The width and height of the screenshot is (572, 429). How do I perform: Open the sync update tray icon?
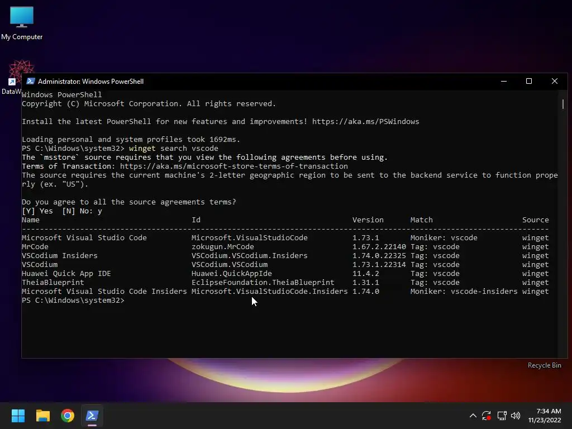[487, 416]
